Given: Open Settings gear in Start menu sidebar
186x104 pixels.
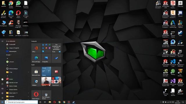Looking at the screenshot, I should 2,93.
